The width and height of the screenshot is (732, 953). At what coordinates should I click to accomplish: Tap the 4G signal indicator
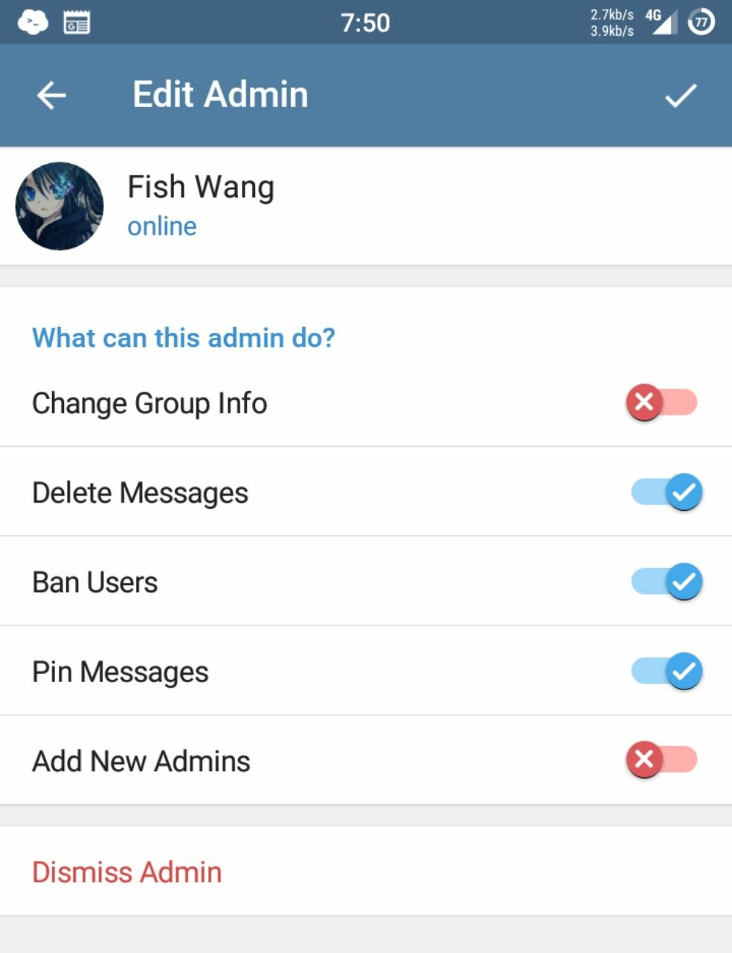coord(661,22)
